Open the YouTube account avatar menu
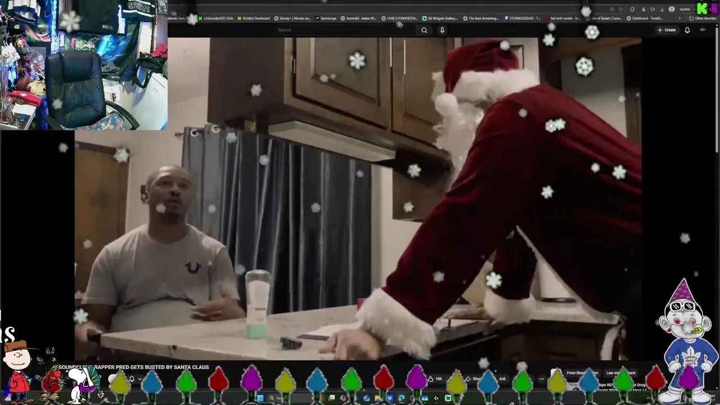The width and height of the screenshot is (720, 405). (x=703, y=30)
